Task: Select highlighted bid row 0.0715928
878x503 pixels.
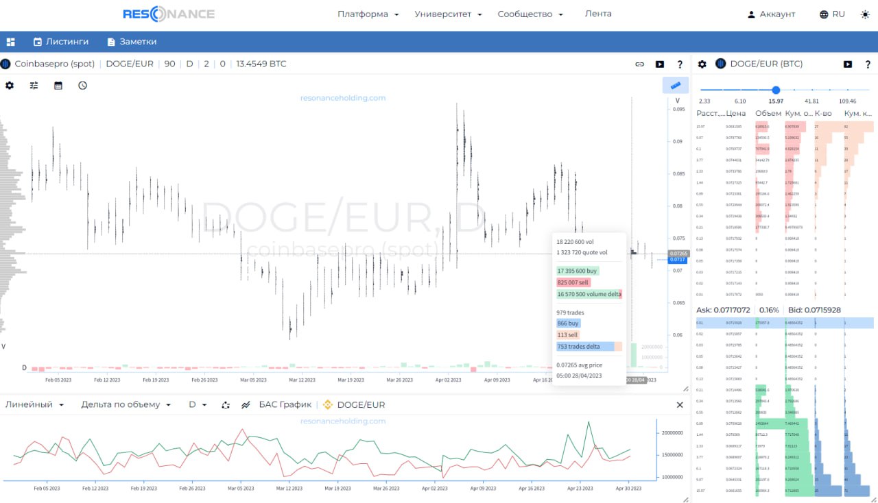Action: pos(785,323)
